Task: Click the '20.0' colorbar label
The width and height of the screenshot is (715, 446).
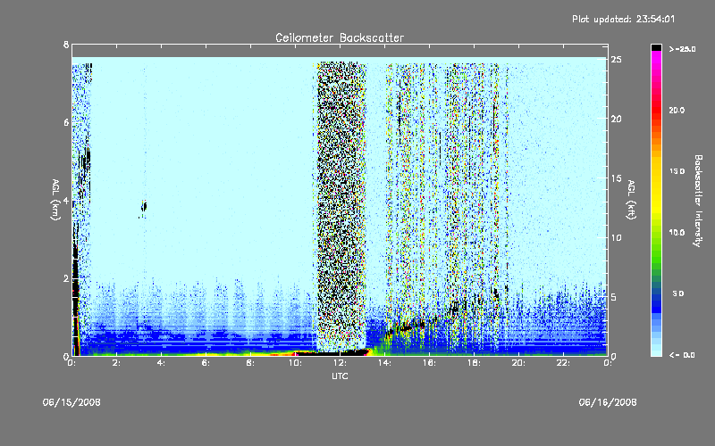Action: click(x=677, y=110)
